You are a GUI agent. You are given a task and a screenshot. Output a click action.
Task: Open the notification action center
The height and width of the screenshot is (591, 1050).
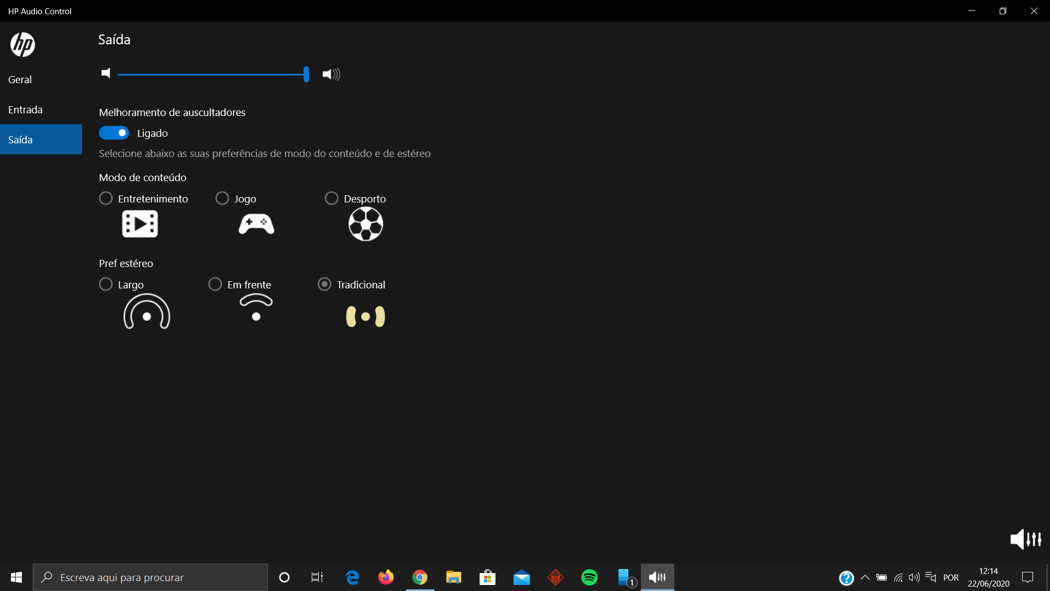tap(1028, 577)
